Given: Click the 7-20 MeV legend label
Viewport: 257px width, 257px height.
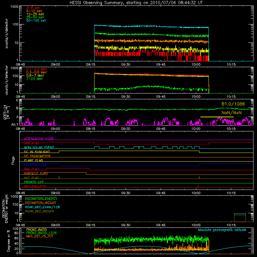Looking at the screenshot, I should click(34, 79).
